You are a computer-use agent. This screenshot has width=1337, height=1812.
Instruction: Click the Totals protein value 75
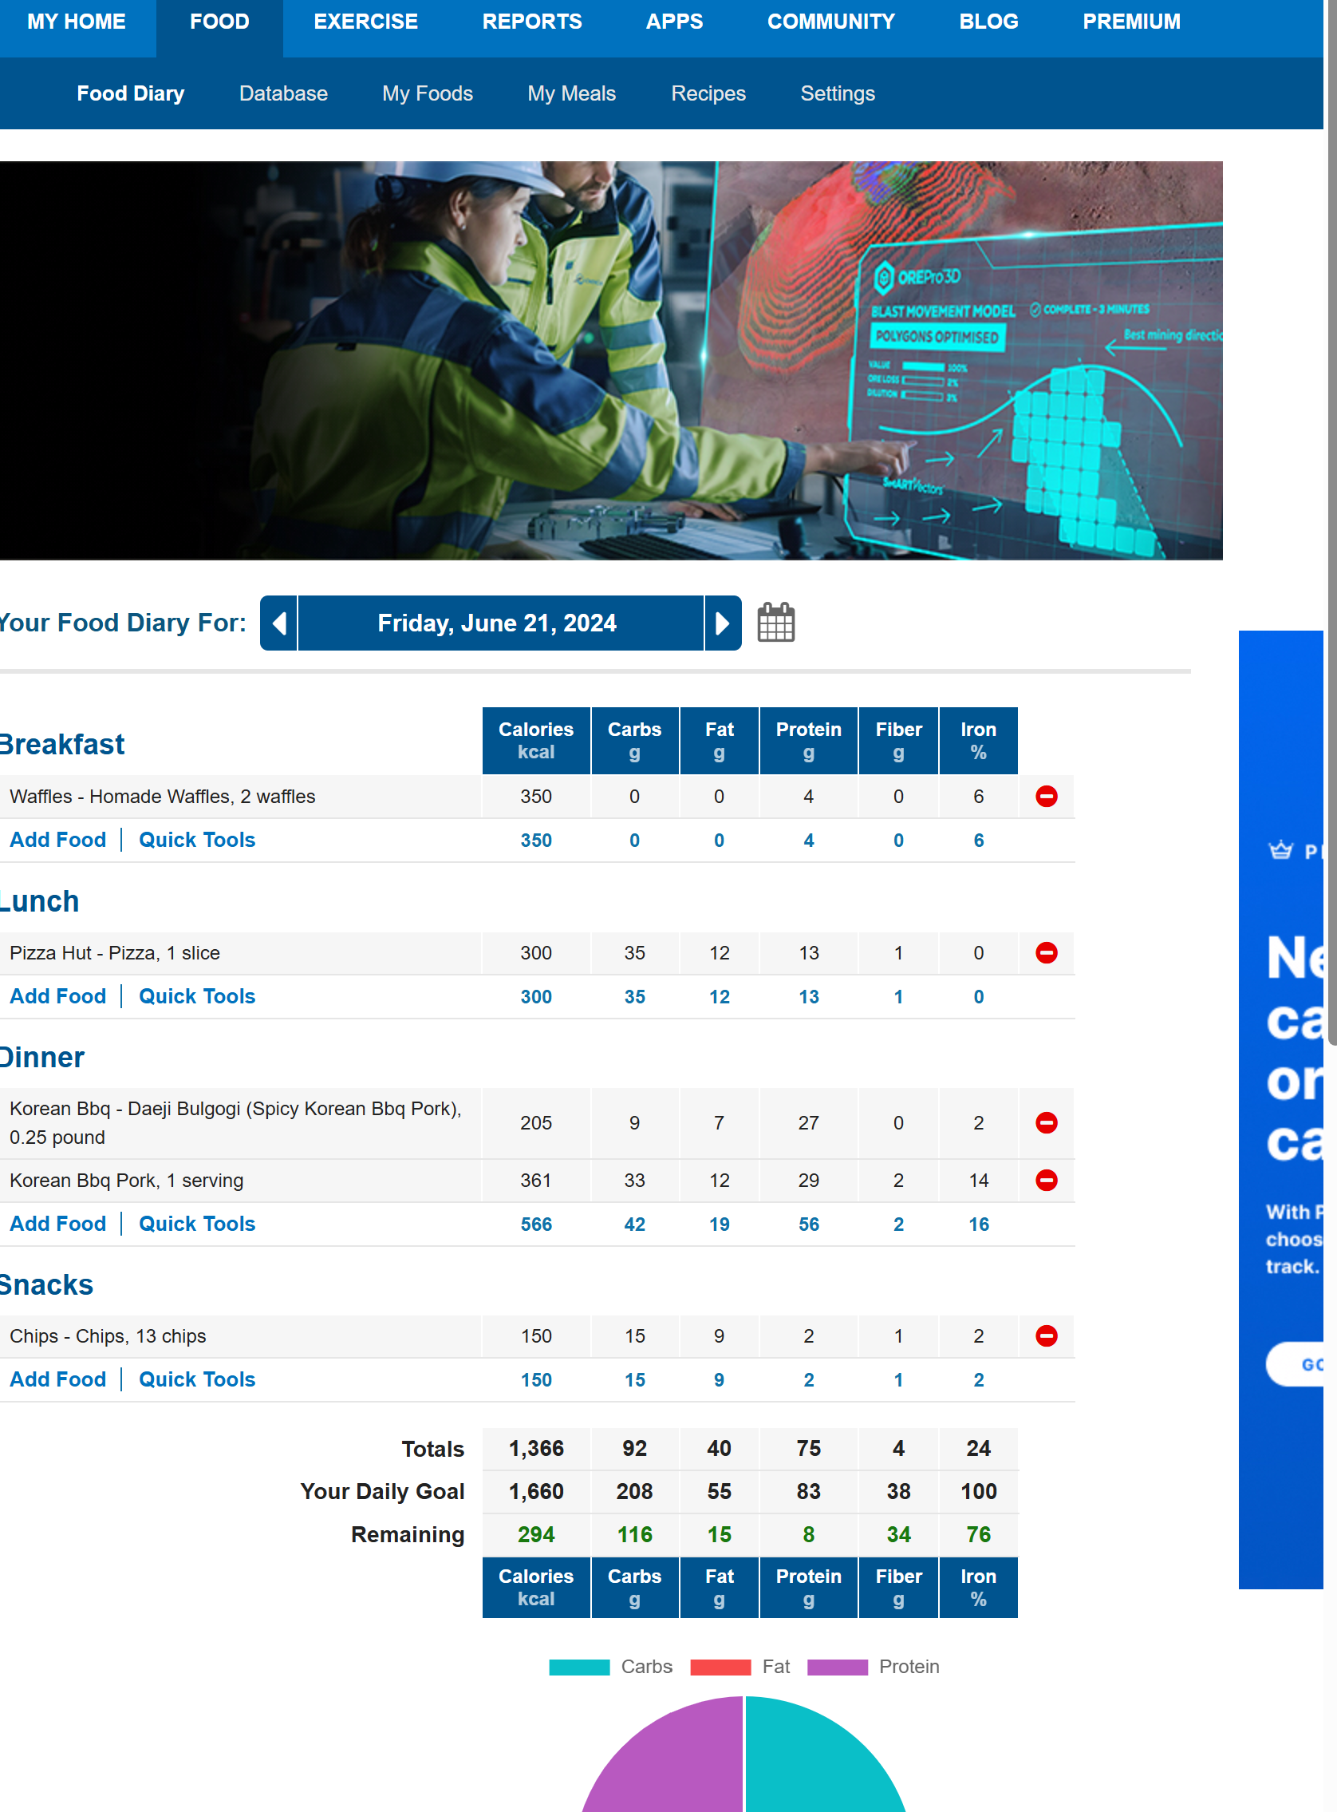(x=809, y=1448)
